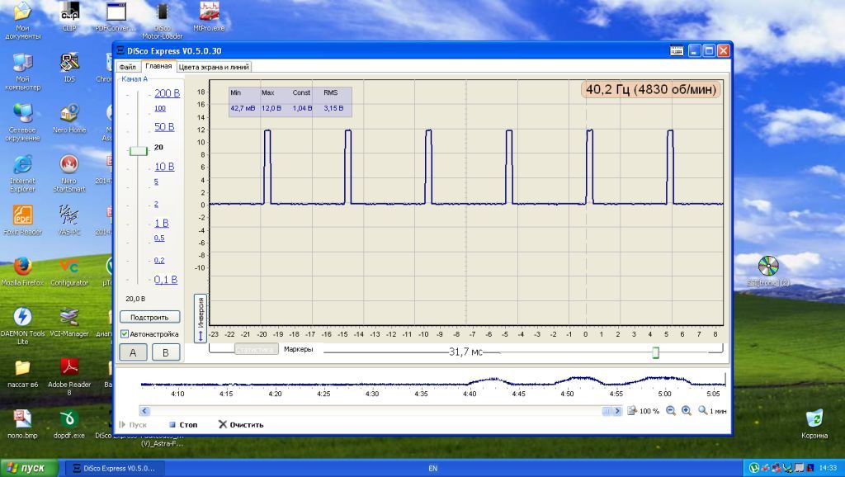
Task: Set voltage range to 0,1 В
Action: coord(165,279)
